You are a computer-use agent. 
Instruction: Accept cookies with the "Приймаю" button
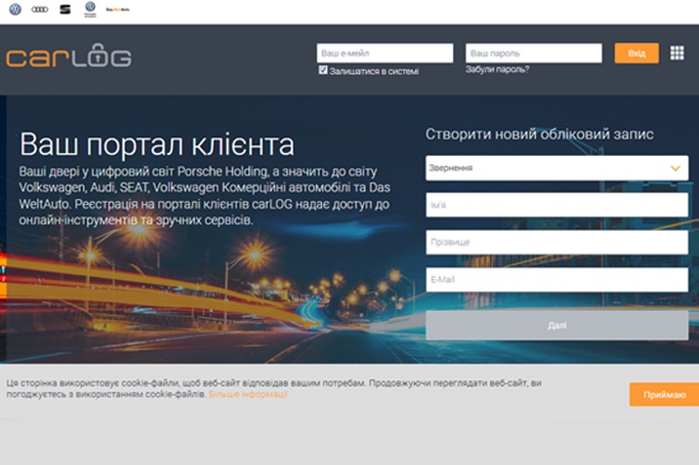tap(664, 395)
